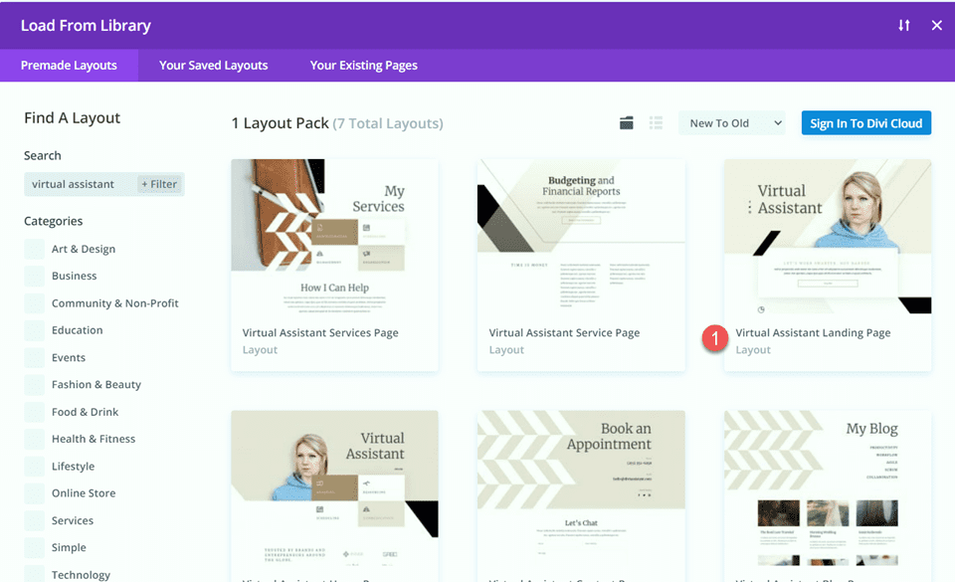Check the Lifestyle category
This screenshot has height=582, width=955.
pyautogui.click(x=34, y=467)
